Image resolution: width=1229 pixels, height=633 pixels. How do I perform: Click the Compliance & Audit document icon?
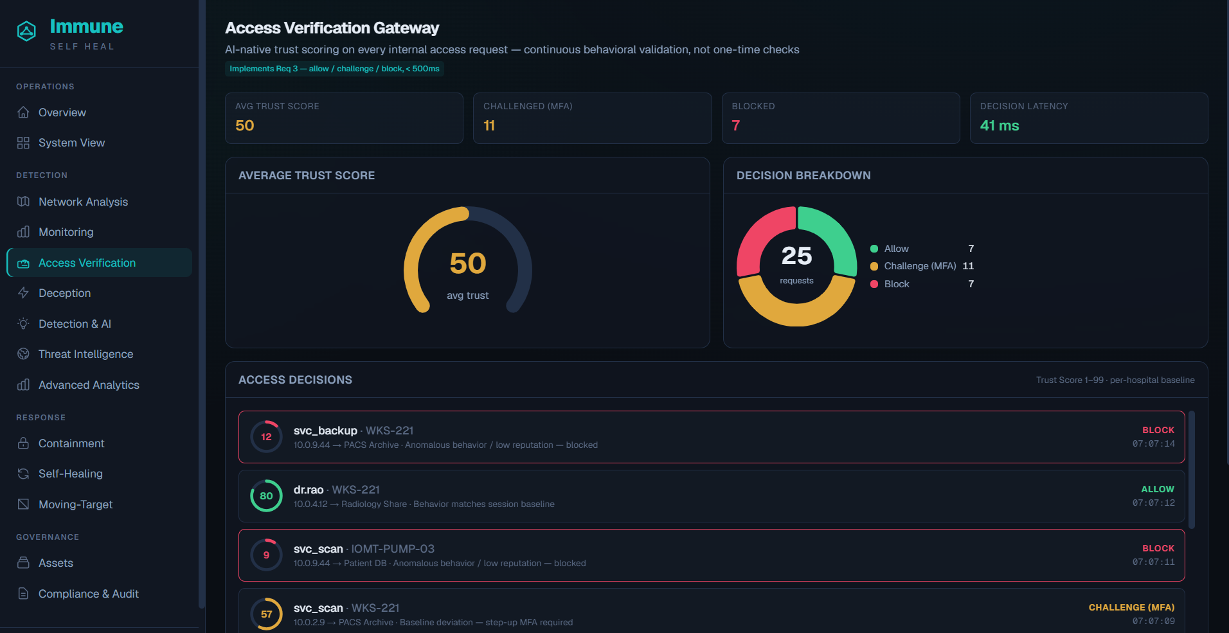pyautogui.click(x=23, y=594)
